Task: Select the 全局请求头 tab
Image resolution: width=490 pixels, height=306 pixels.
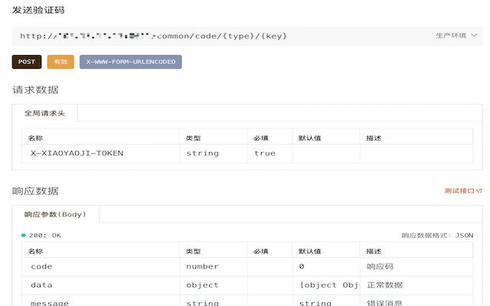Action: (44, 113)
